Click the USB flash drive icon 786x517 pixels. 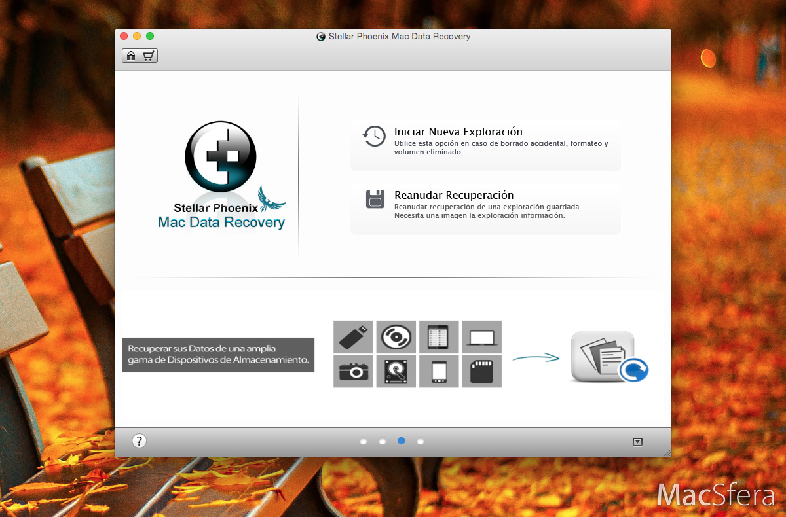(x=353, y=337)
